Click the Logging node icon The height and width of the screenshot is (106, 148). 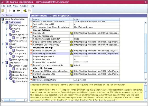coord(10,28)
